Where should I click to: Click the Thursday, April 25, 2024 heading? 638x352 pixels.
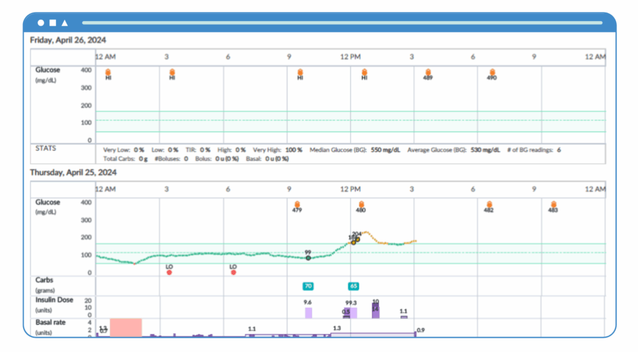[74, 172]
